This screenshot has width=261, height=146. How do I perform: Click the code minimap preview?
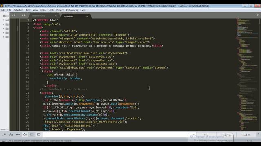[x=247, y=75]
